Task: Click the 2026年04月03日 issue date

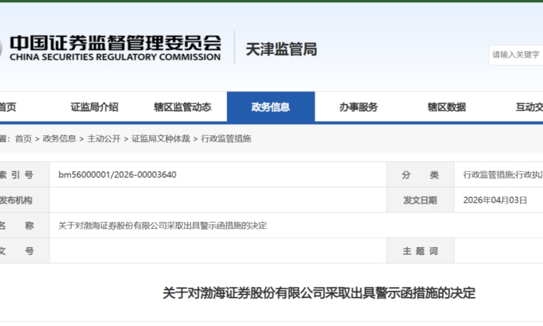Action: tap(495, 201)
